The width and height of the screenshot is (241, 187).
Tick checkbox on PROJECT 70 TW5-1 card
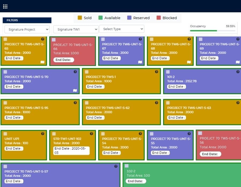(86, 72)
